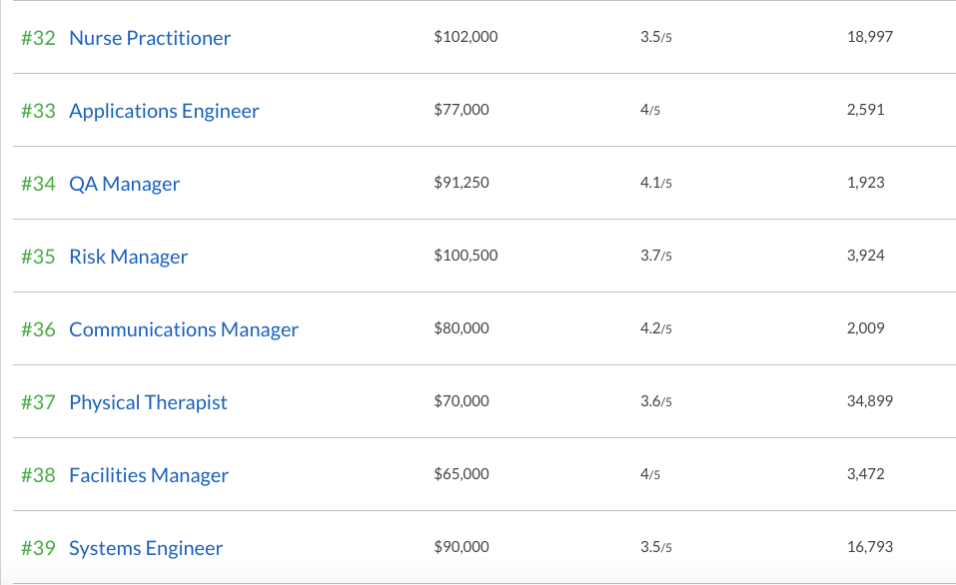Click the $65,000 salary figure
This screenshot has height=585, width=956.
pyautogui.click(x=462, y=474)
